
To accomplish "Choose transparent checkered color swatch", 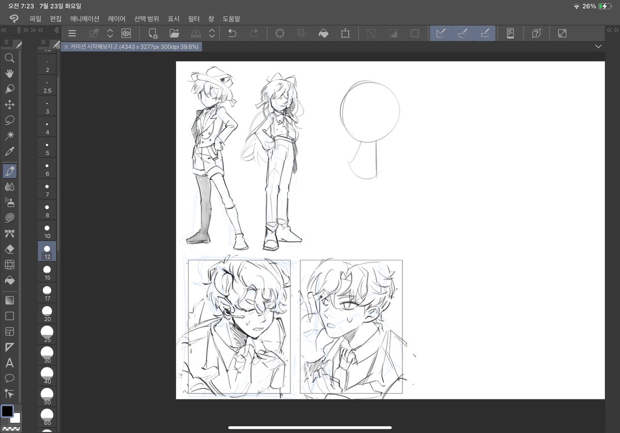I will tap(10, 428).
